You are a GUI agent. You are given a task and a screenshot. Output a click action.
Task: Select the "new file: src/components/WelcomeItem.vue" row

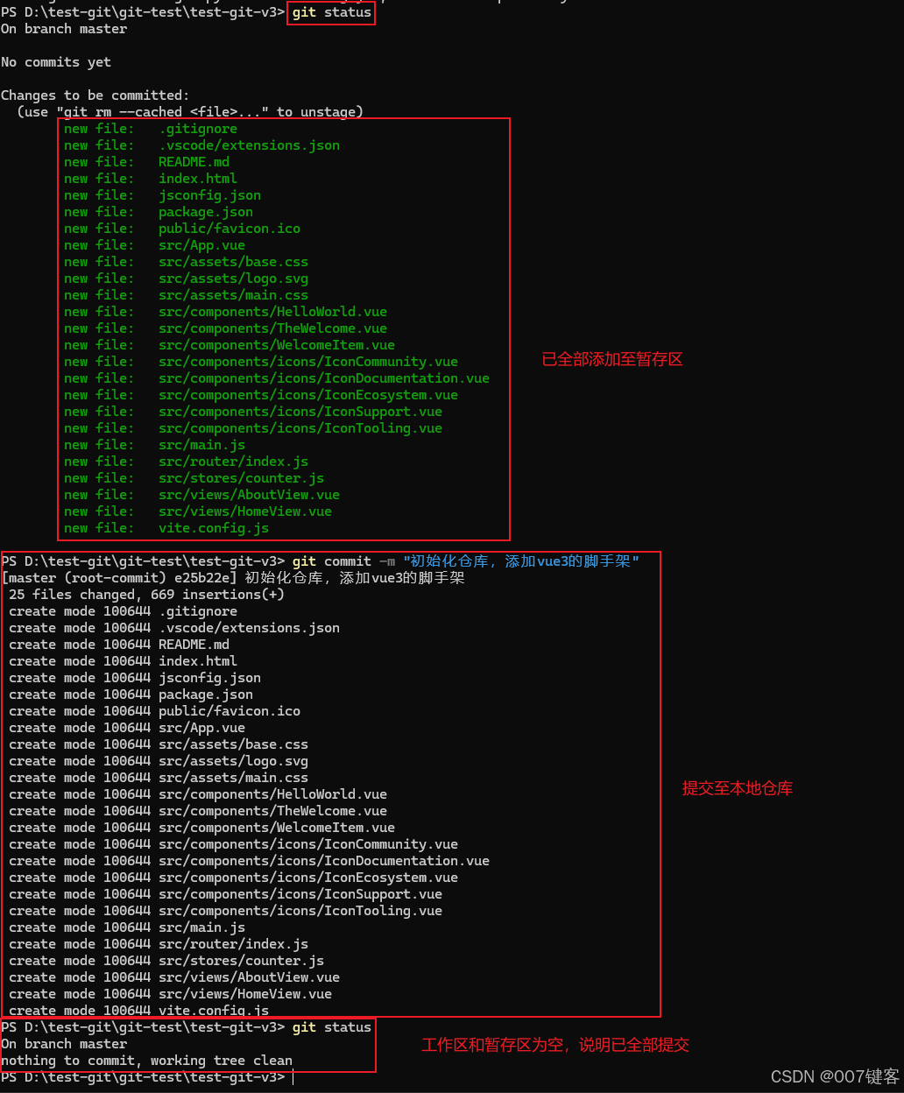pos(230,345)
